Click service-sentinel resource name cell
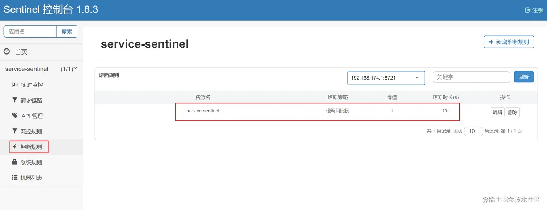547x210 pixels. pyautogui.click(x=203, y=111)
